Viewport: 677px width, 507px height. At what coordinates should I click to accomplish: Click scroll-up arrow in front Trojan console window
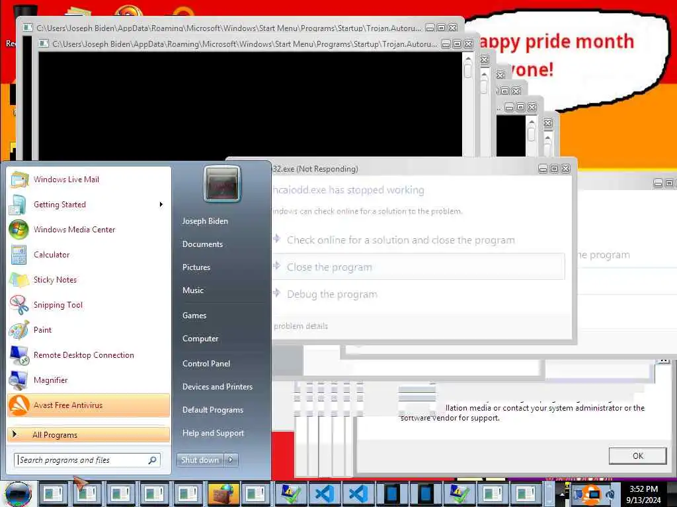468,59
